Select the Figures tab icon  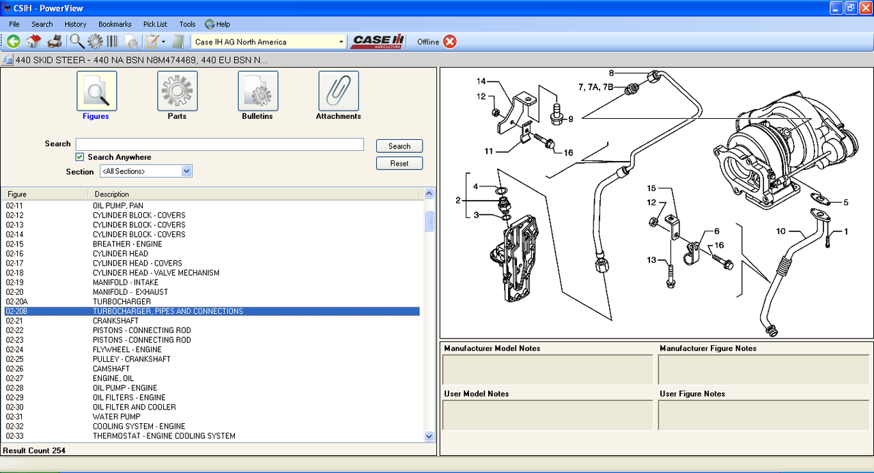96,91
